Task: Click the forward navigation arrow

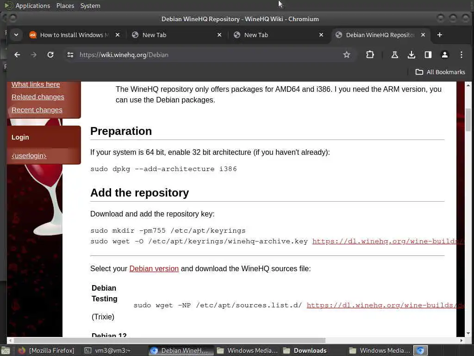Action: click(34, 55)
